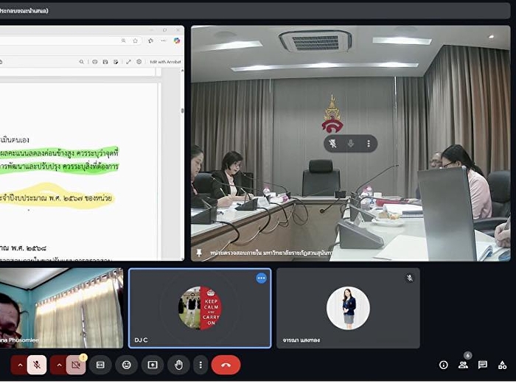Click the PDF scrollbar up arrow

point(182,71)
